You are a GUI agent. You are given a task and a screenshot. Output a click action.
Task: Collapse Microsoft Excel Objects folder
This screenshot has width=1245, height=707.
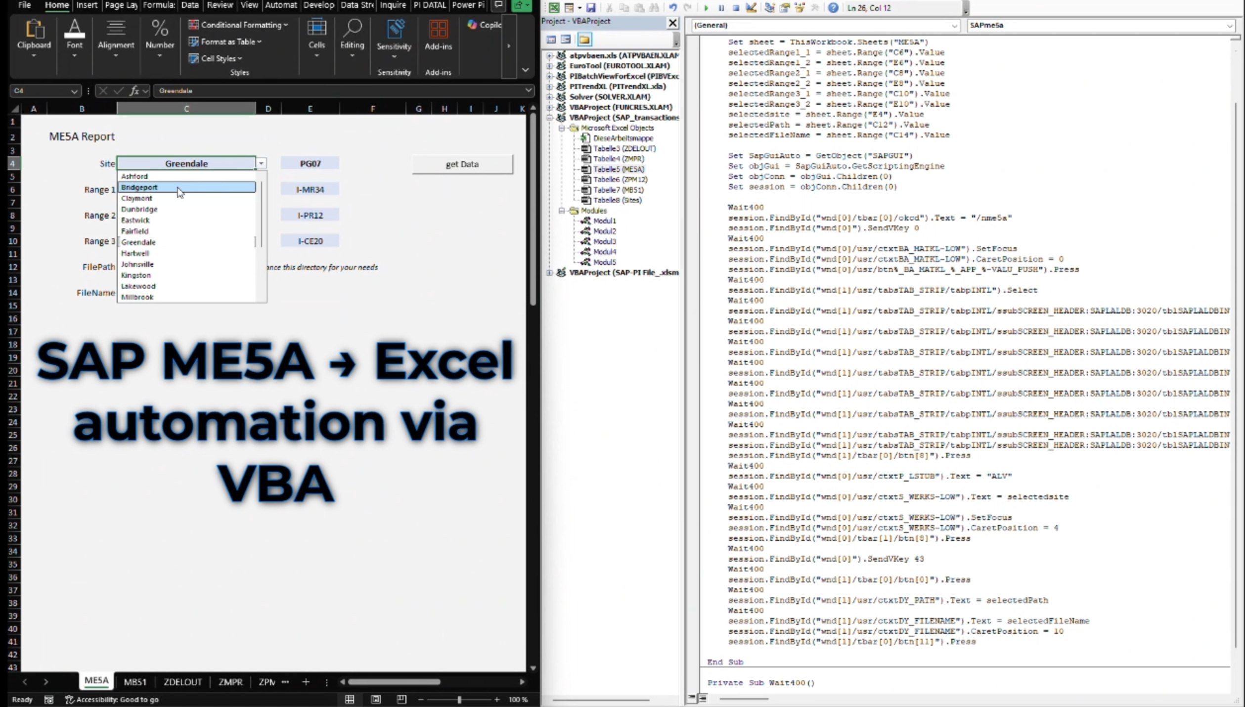point(562,128)
